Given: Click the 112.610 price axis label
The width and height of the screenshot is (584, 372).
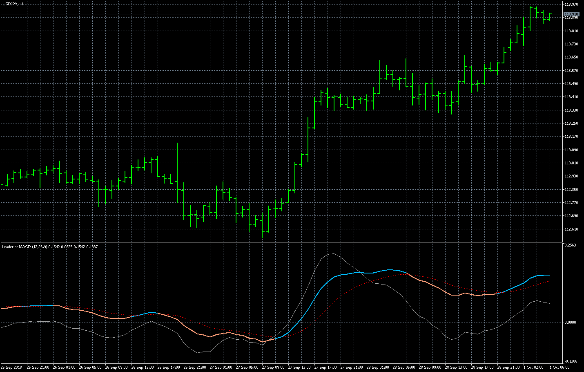Looking at the screenshot, I should click(571, 229).
